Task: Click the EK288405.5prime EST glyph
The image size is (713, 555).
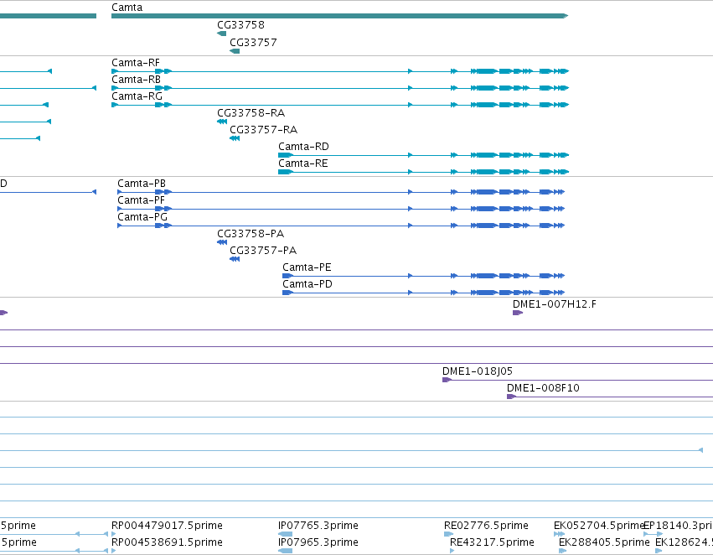Action: click(x=563, y=551)
